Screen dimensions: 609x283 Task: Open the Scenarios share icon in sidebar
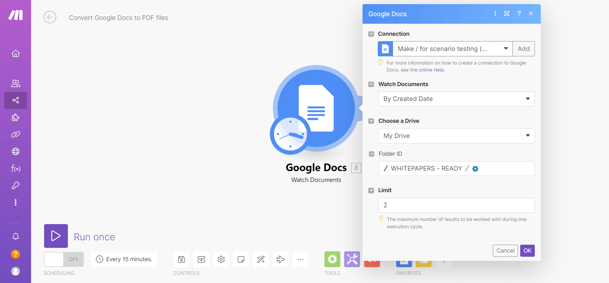16,100
